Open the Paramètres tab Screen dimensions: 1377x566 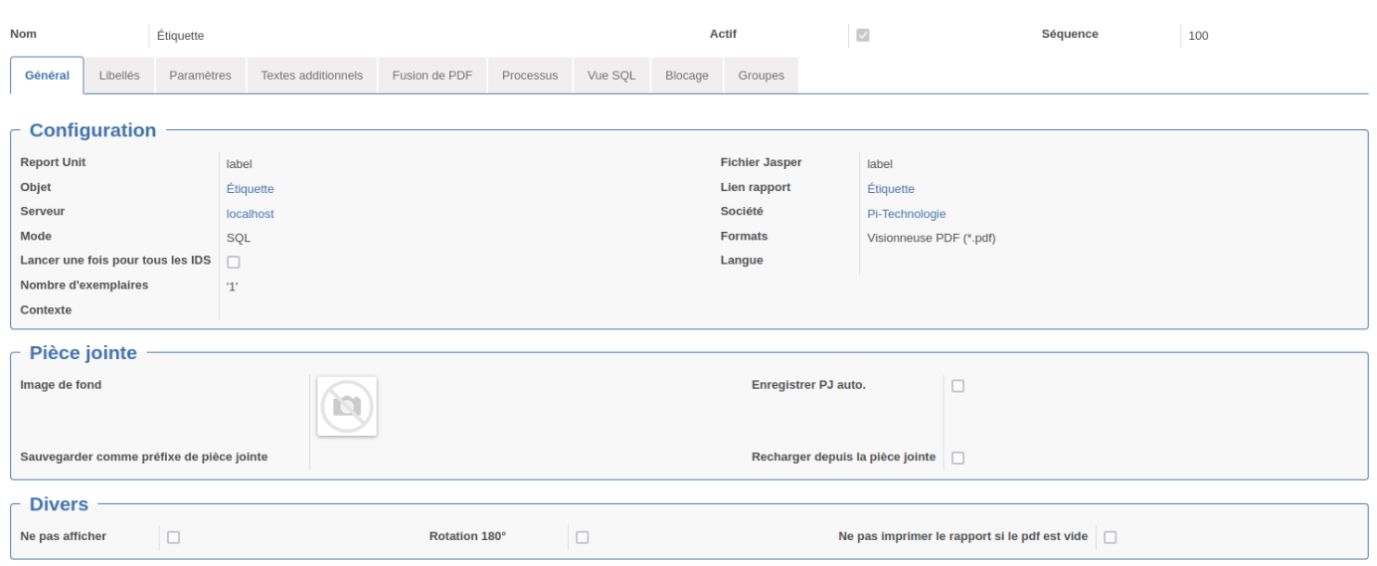[x=200, y=76]
